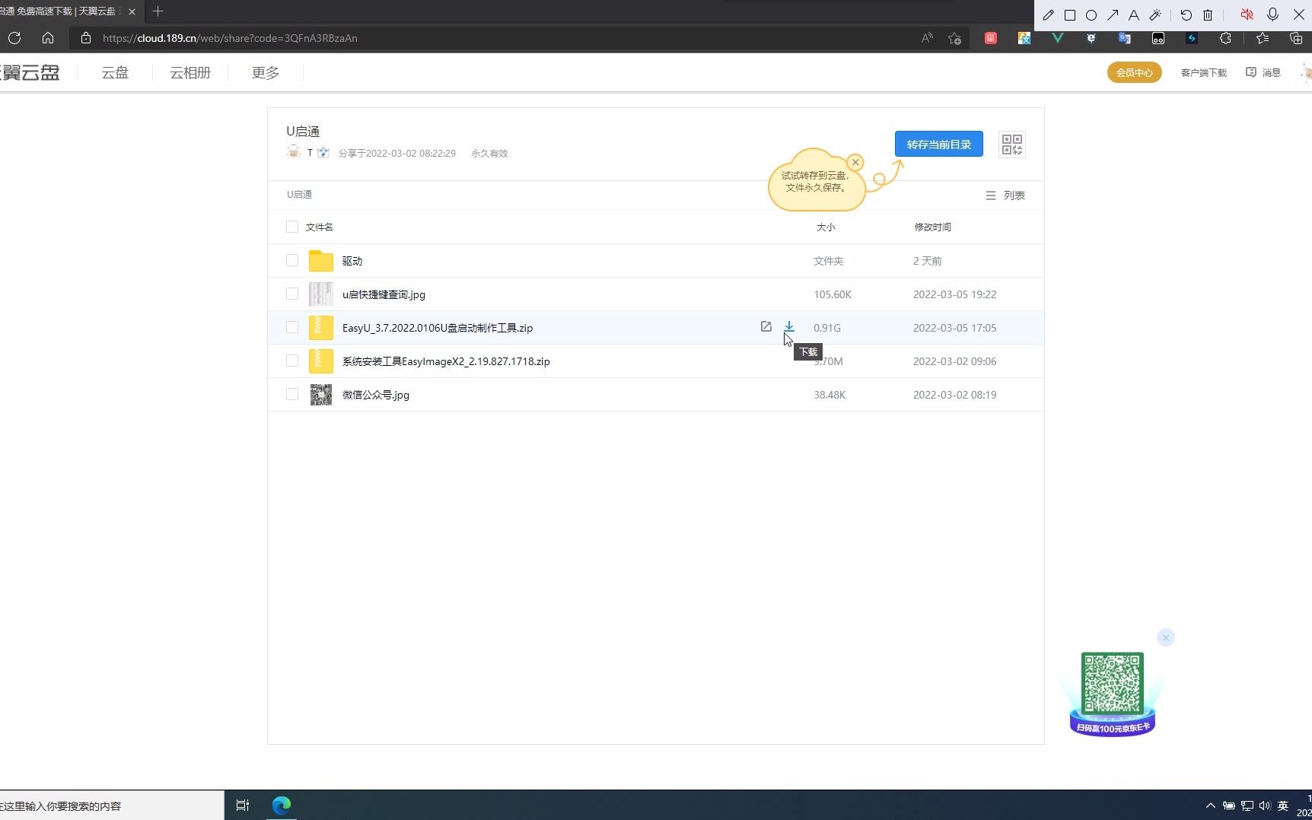Open the 更多 menu
1312x820 pixels.
[266, 73]
